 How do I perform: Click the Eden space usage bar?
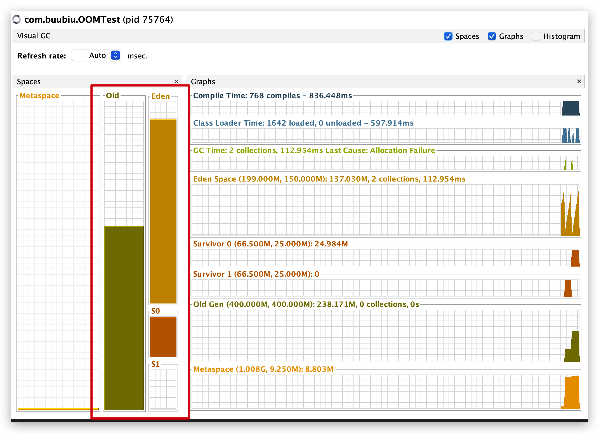(x=163, y=211)
